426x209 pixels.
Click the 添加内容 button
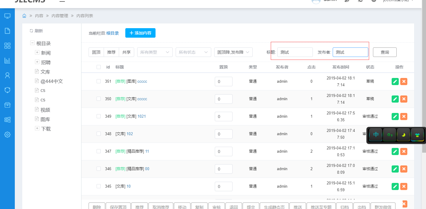click(x=140, y=33)
